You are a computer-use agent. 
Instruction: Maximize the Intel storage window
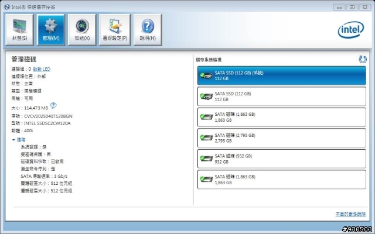pos(352,7)
